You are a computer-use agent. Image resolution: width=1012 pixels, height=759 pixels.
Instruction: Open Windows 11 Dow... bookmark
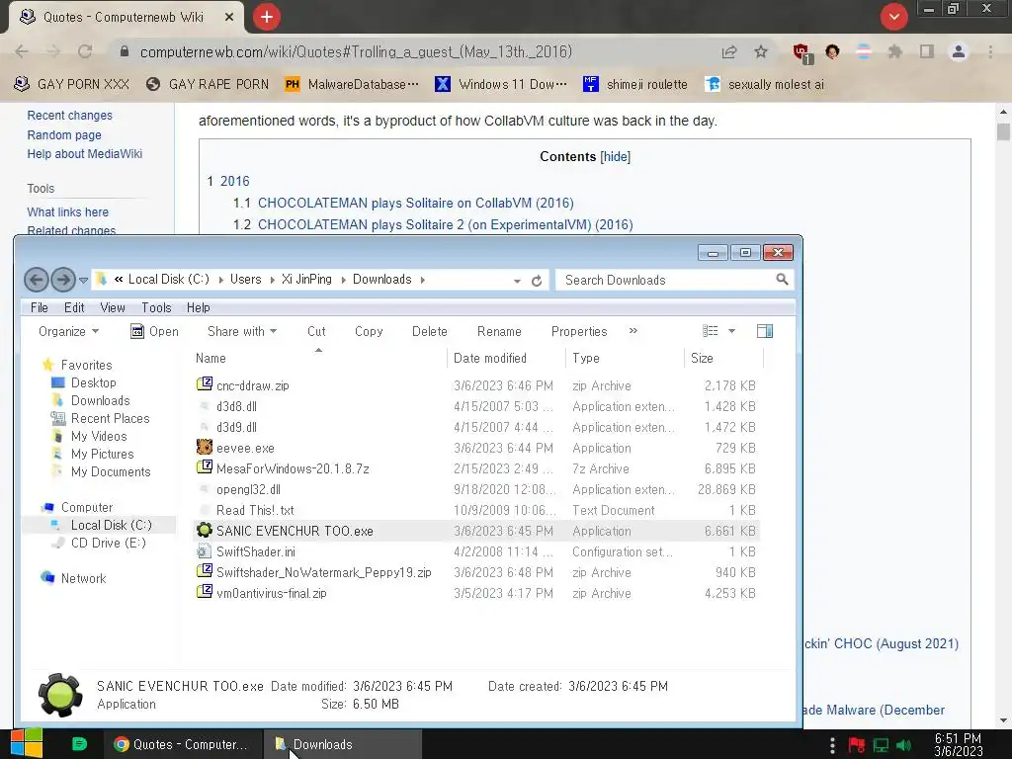(501, 84)
